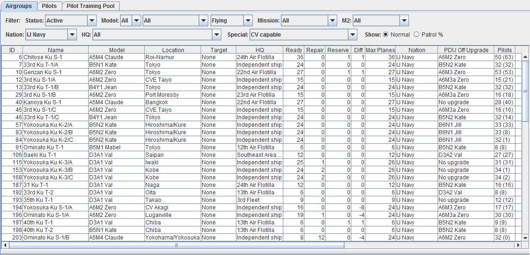Click the horizontal scrollbar right arrow

pyautogui.click(x=519, y=245)
